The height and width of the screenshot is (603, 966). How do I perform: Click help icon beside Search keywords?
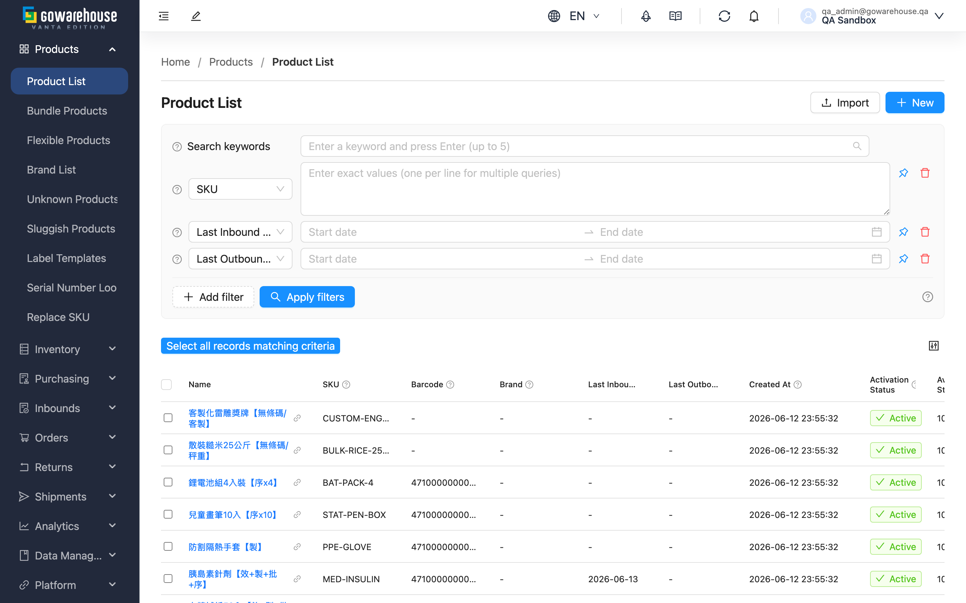click(x=177, y=147)
